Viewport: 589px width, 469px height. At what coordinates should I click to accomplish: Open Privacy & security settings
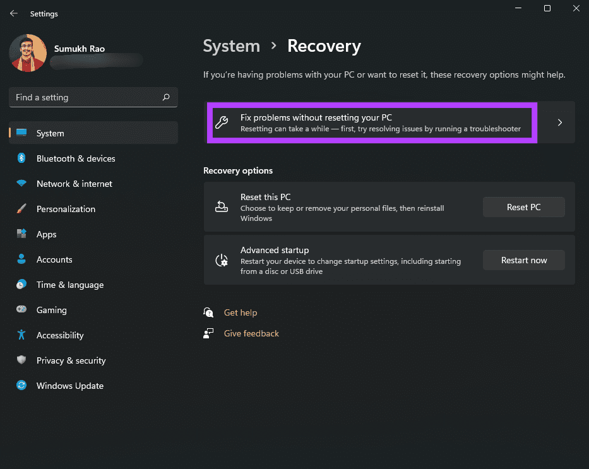tap(93, 360)
